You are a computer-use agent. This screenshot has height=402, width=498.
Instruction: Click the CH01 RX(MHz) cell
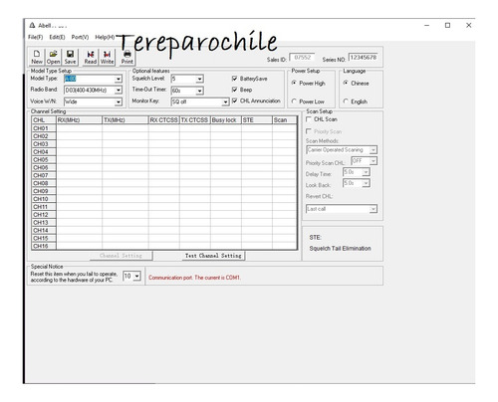click(x=79, y=128)
